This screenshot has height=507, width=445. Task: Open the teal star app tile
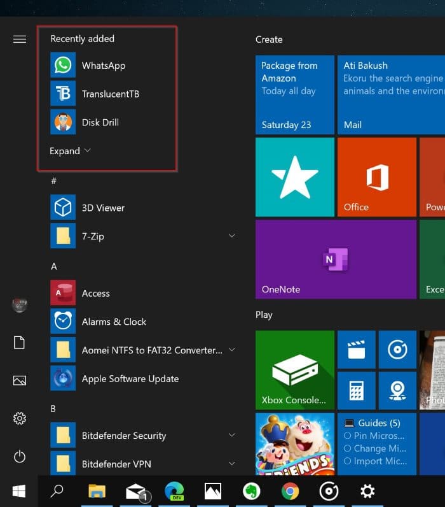(294, 177)
